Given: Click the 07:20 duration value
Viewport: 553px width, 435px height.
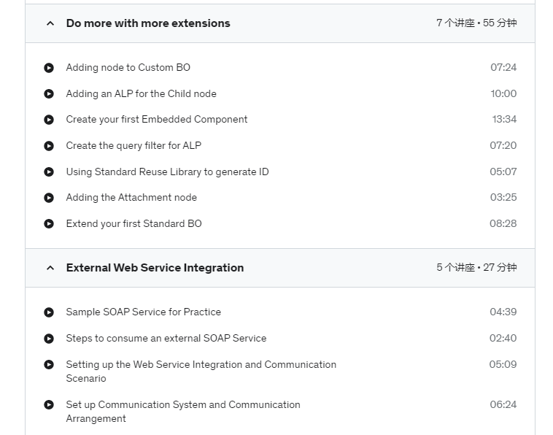Looking at the screenshot, I should 503,145.
